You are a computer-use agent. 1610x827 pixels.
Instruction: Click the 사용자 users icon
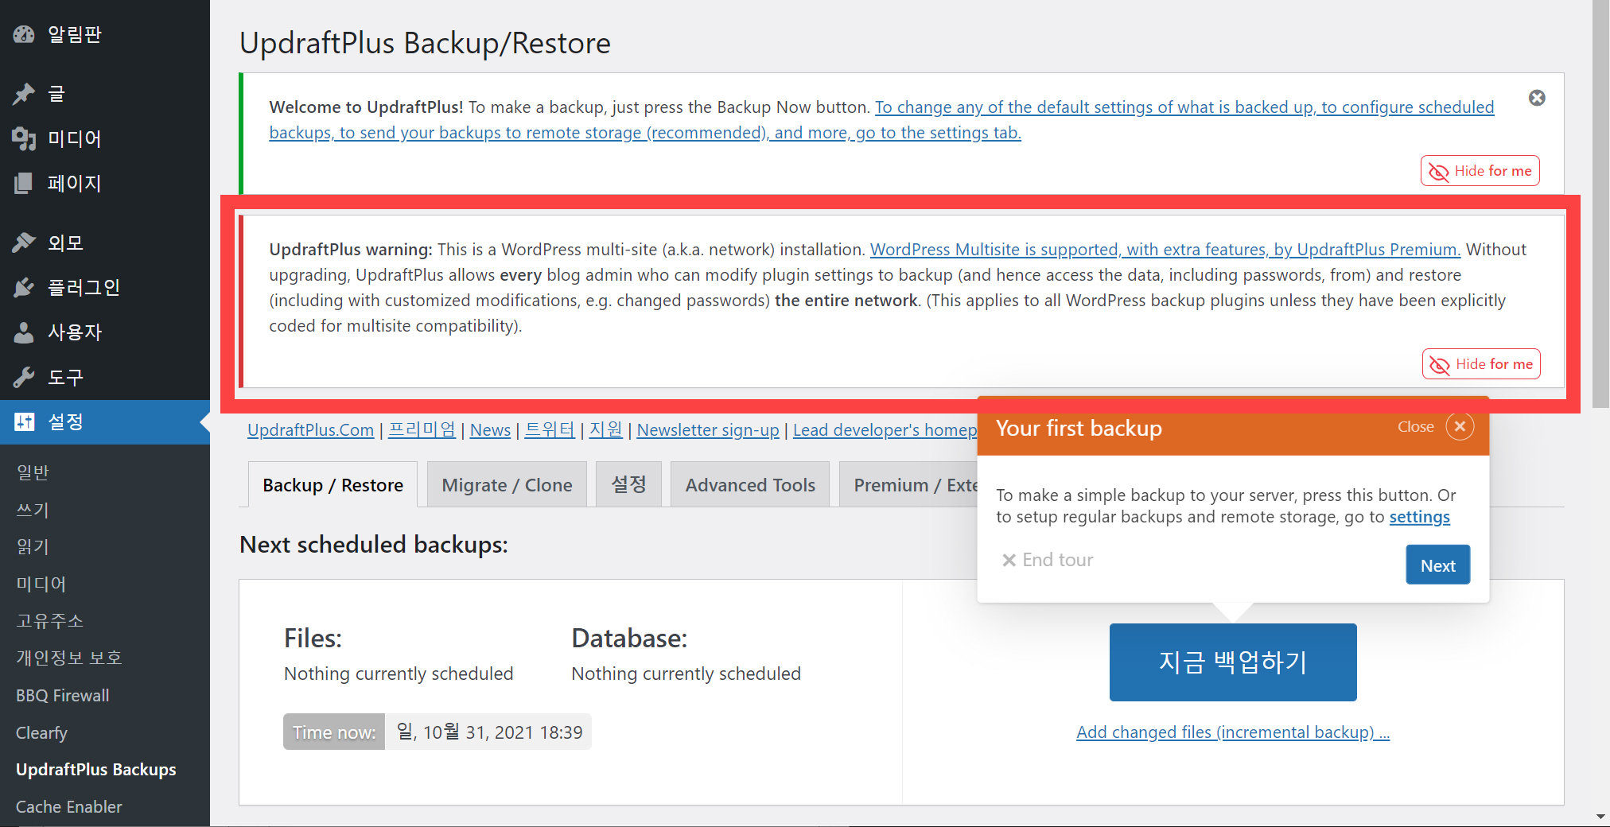click(x=24, y=332)
